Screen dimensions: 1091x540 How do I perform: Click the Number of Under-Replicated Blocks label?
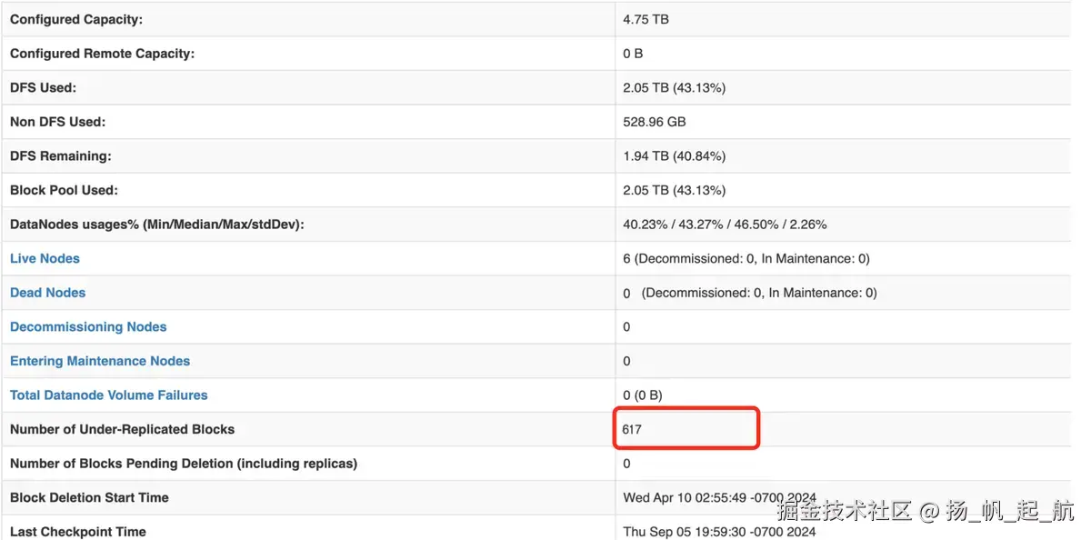tap(122, 429)
